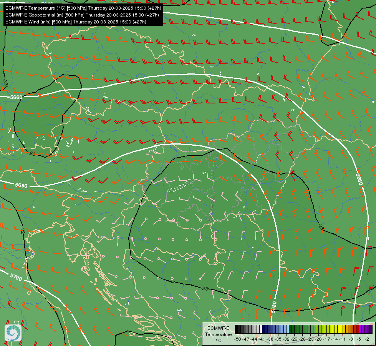376x346 pixels.
Task: Click the -14 legend tick label
Action: point(334,339)
